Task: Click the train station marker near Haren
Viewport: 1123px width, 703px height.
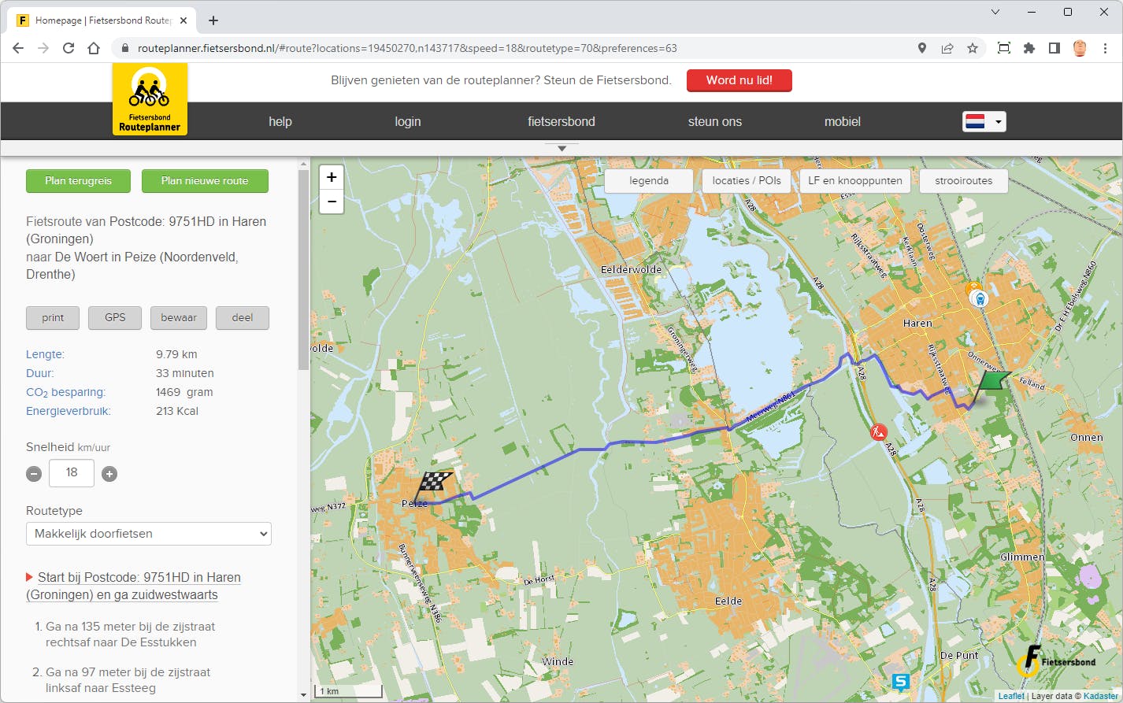Action: (x=979, y=298)
